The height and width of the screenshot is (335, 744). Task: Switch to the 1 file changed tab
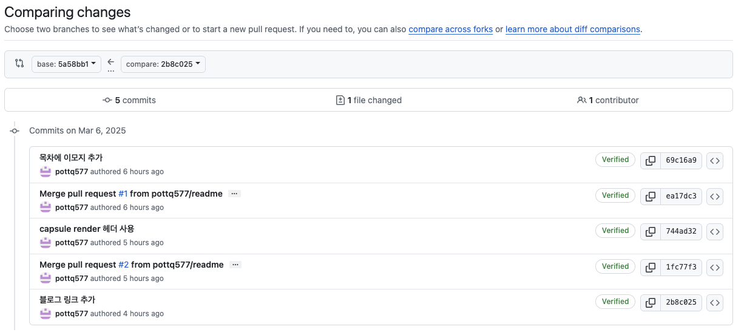(369, 100)
